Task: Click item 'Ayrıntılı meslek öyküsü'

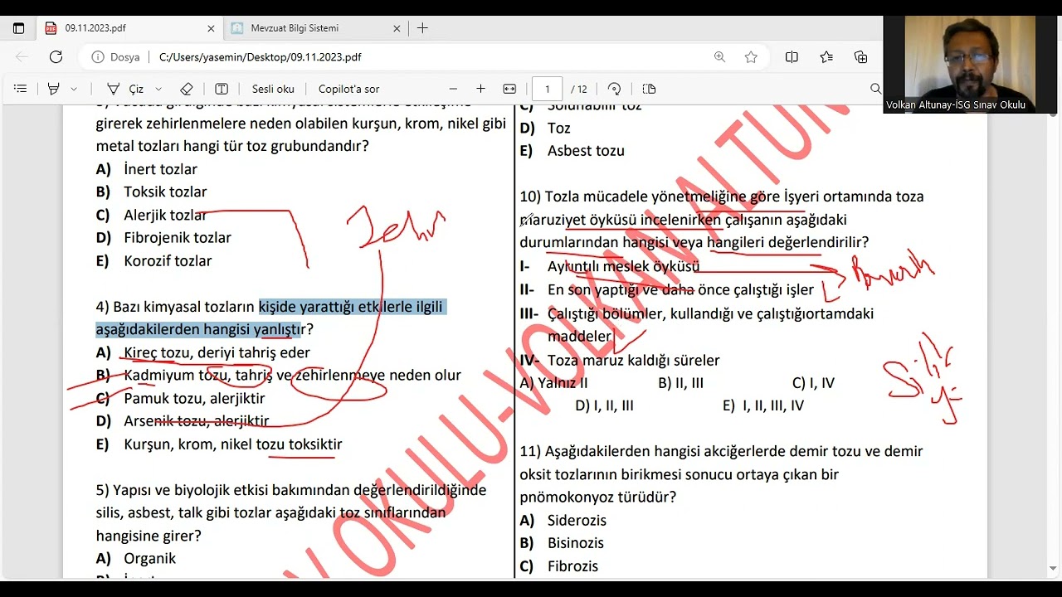Action: [623, 266]
